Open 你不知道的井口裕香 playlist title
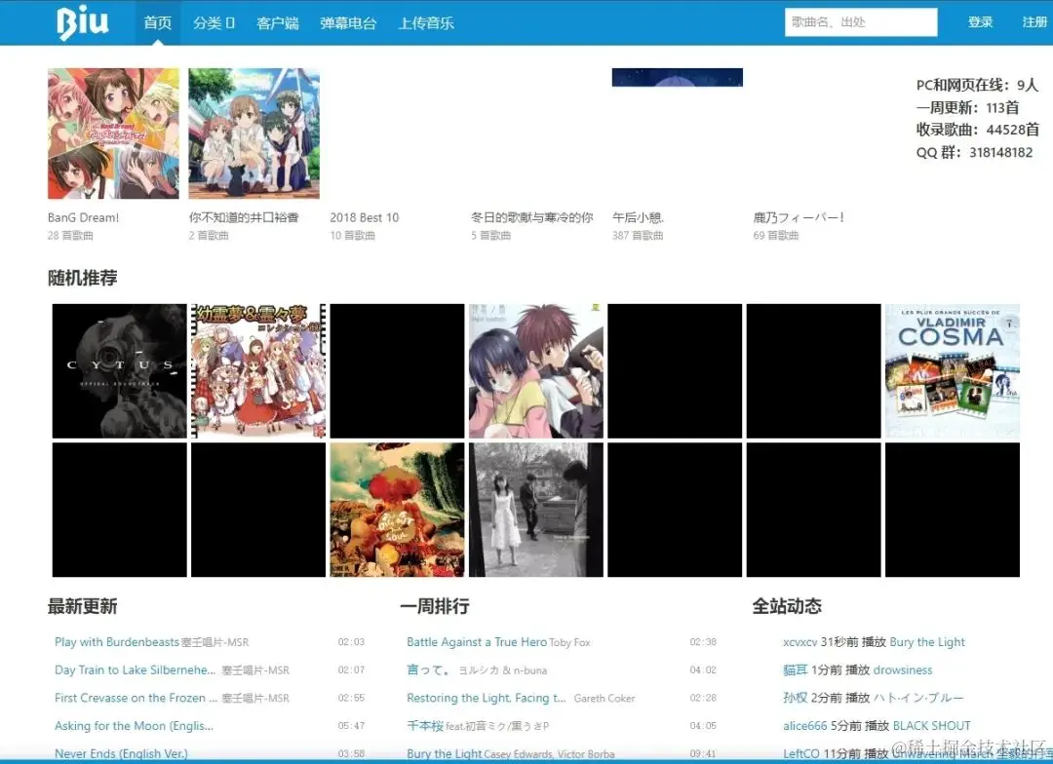This screenshot has width=1053, height=764. pos(244,217)
